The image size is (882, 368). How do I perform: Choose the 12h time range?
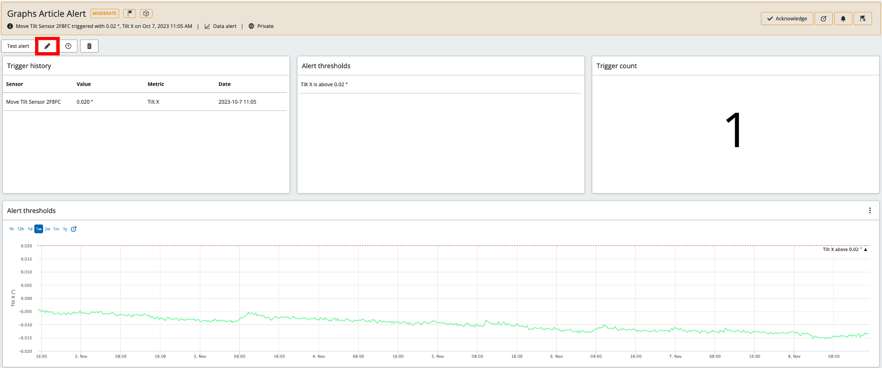point(20,229)
